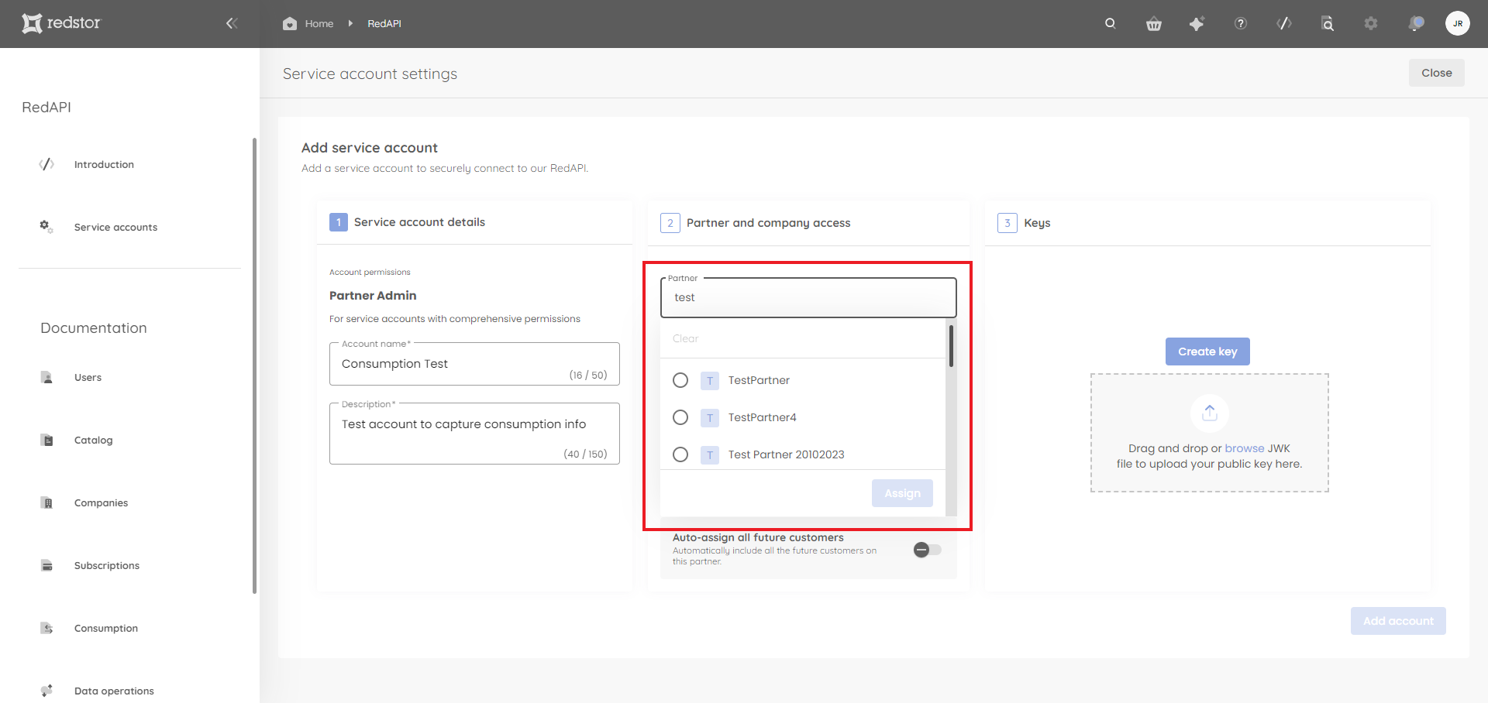Select the TestPartner4 radio button
The width and height of the screenshot is (1488, 703).
pyautogui.click(x=680, y=417)
